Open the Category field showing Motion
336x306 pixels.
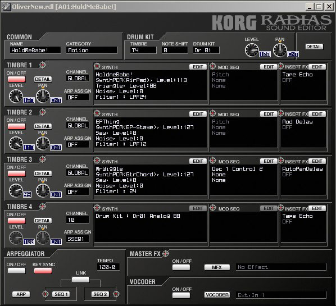pos(92,51)
